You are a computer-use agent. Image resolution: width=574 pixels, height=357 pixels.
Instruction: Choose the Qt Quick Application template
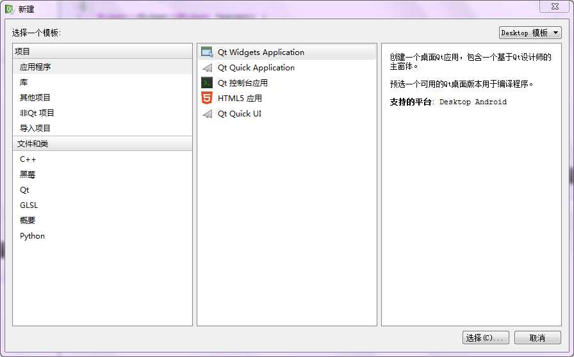click(x=287, y=68)
